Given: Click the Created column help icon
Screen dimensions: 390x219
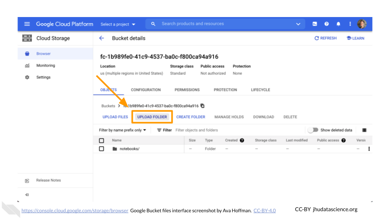Looking at the screenshot, I should [x=242, y=140].
